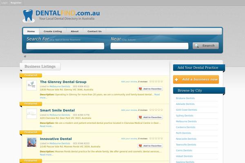
Task: Click heart icon for Innovative Dental
Action: pos(140,146)
